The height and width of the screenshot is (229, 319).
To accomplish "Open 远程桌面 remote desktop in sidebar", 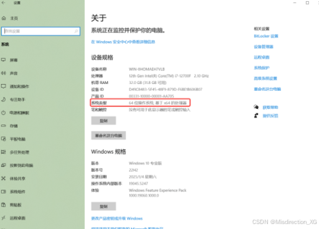I will point(17,218).
